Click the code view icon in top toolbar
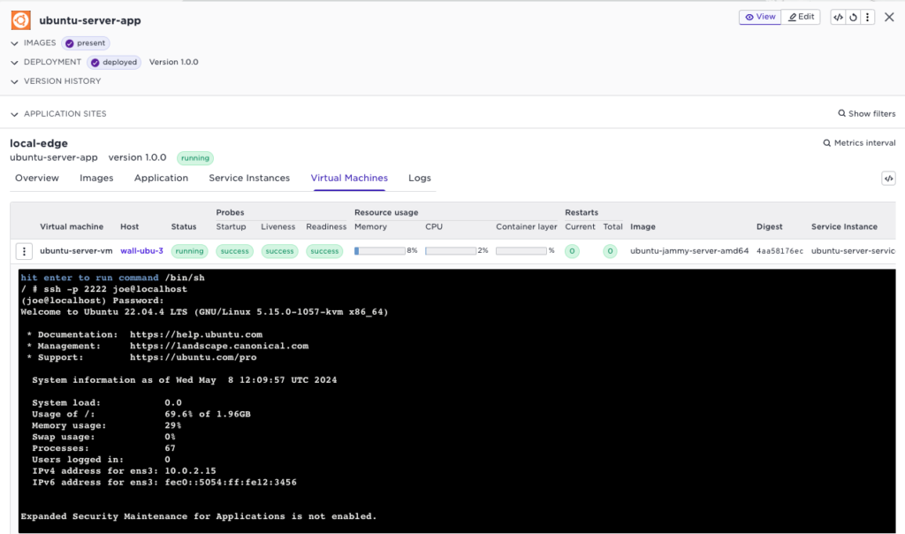This screenshot has width=905, height=534. point(838,17)
